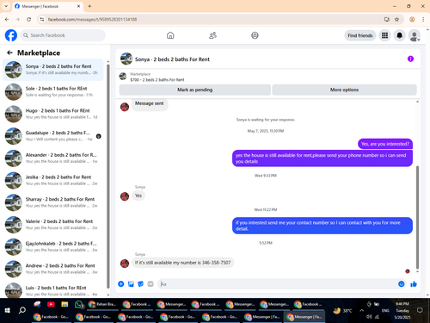Open Guadalupe 2 beds 2 baths conversation
Viewport: 430px width, 323px height.
click(x=53, y=136)
